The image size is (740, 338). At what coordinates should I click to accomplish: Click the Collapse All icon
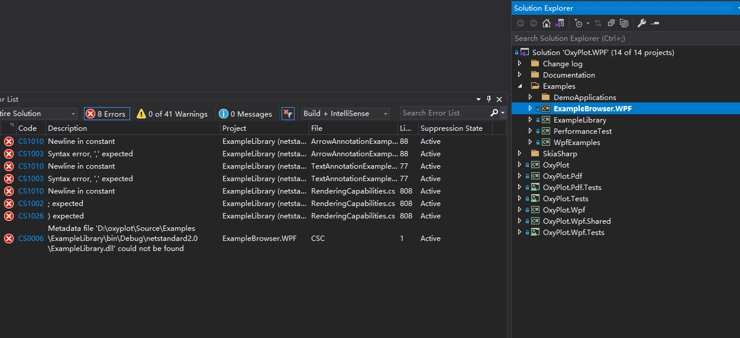611,23
